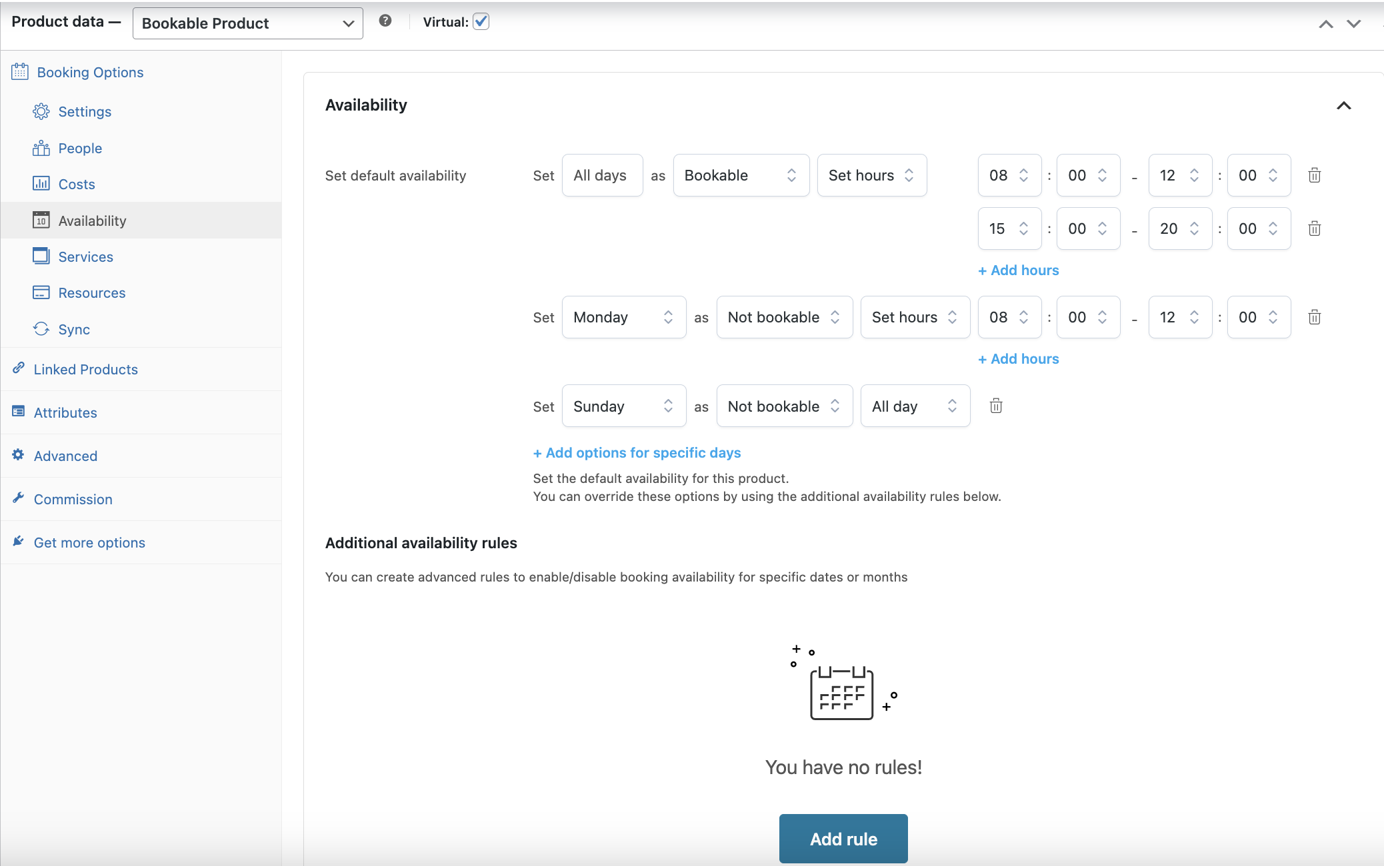Switch to Linked Products tab
Viewport: 1384px width, 866px height.
[85, 369]
